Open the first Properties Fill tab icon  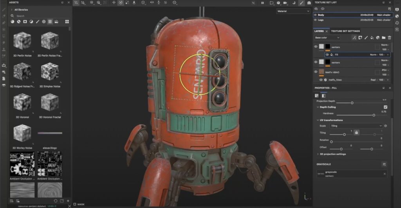[316, 96]
